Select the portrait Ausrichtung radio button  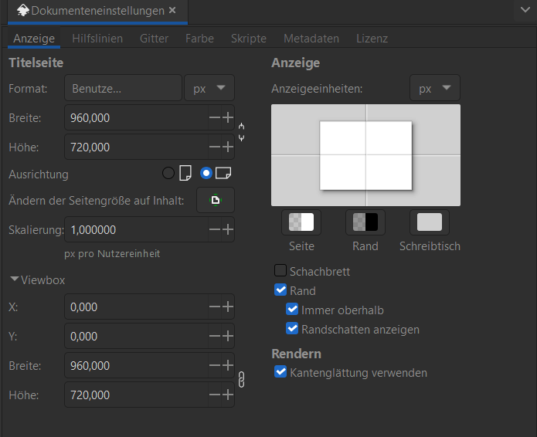tap(168, 173)
